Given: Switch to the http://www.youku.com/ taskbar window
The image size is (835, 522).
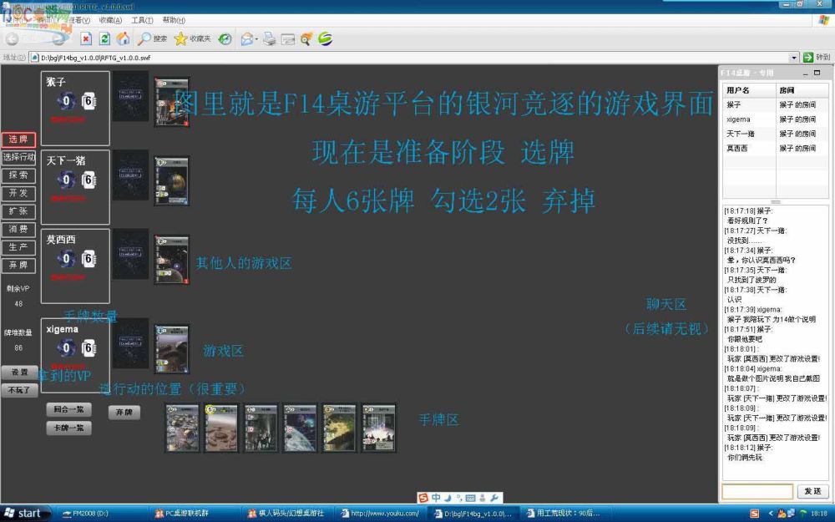Looking at the screenshot, I should pos(380,514).
